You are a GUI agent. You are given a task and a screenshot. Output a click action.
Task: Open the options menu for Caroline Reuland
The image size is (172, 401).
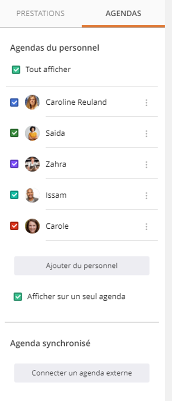click(146, 102)
